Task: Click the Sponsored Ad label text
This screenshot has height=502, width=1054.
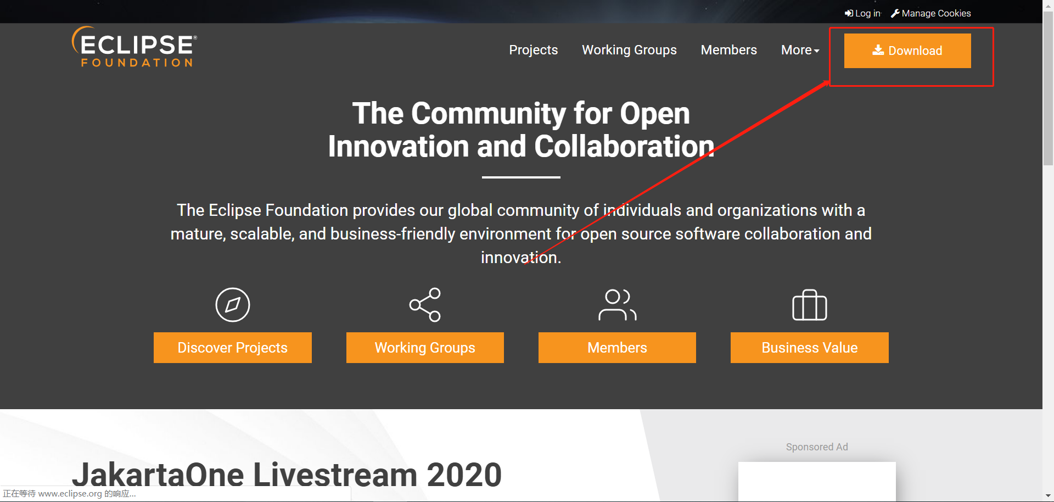Action: (817, 447)
